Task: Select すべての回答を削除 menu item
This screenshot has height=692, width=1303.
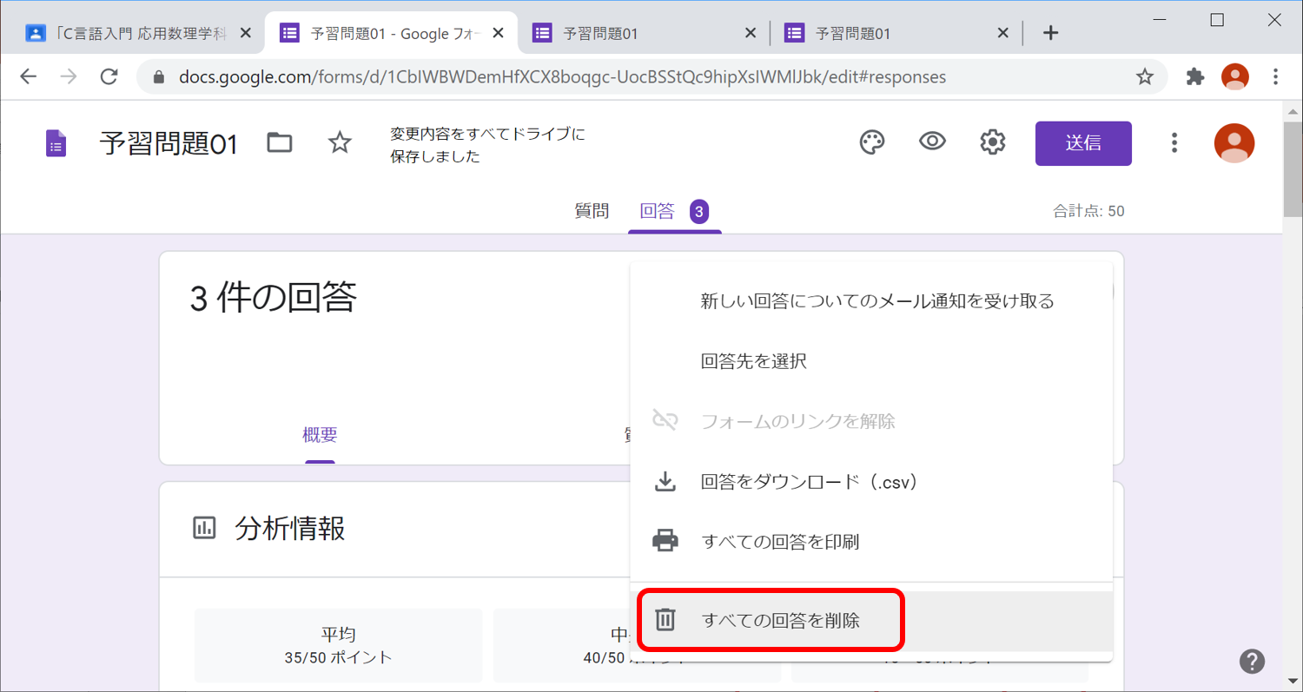Action: click(x=780, y=620)
